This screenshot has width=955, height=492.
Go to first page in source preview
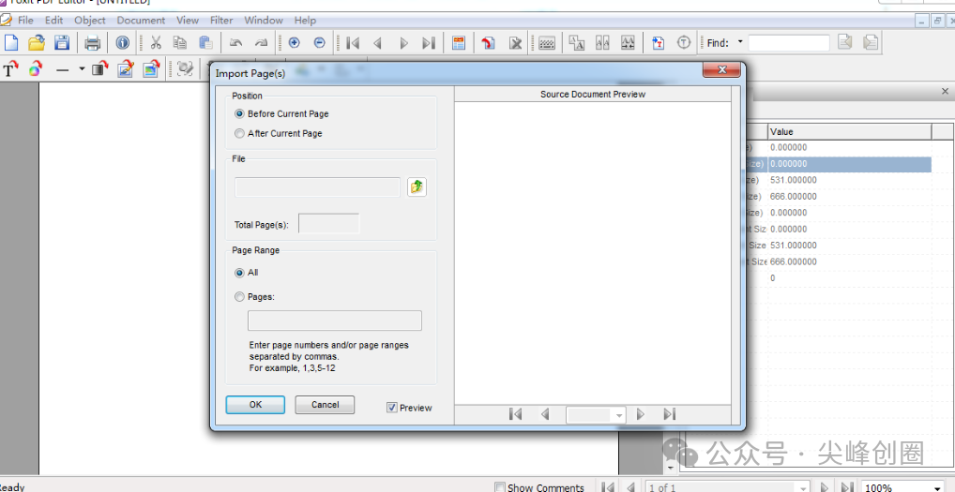(x=515, y=414)
